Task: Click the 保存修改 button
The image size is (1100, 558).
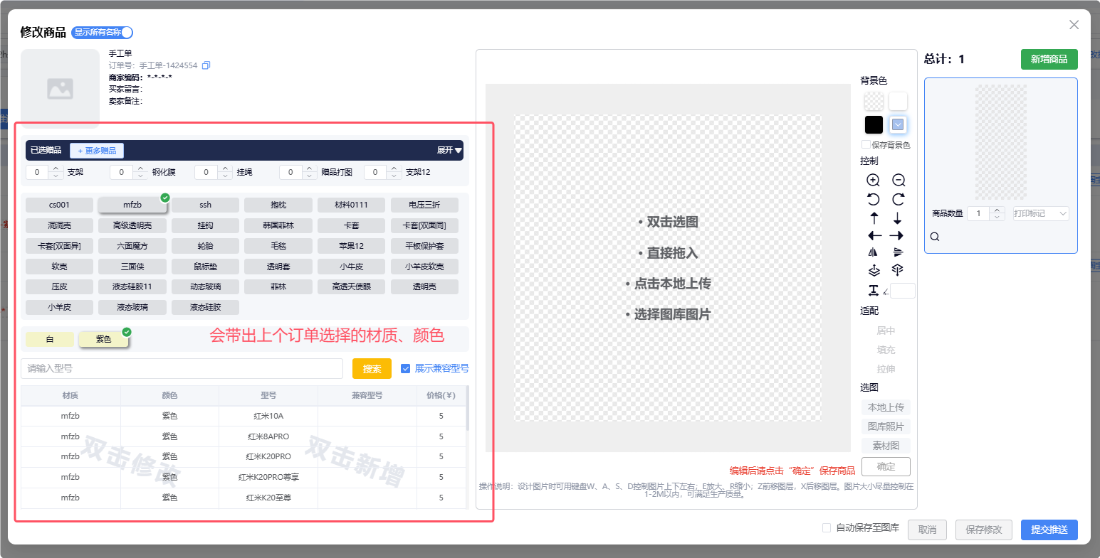Action: [x=983, y=530]
